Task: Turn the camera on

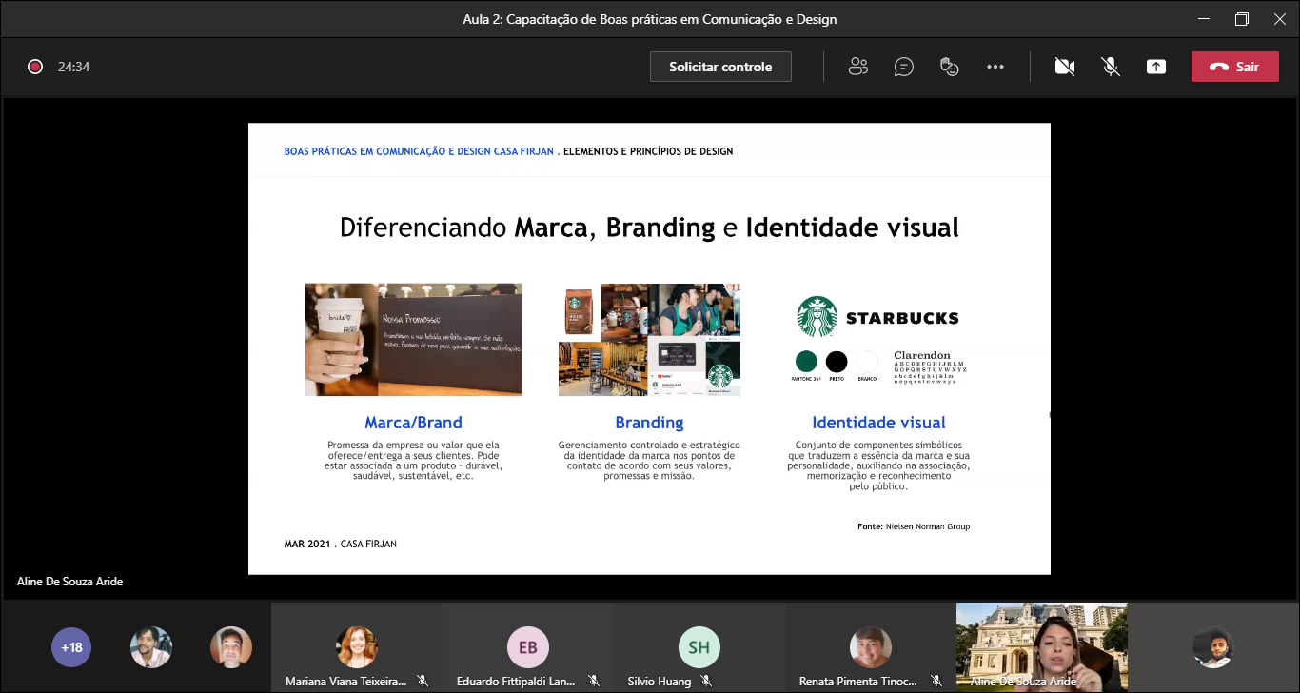Action: point(1065,67)
